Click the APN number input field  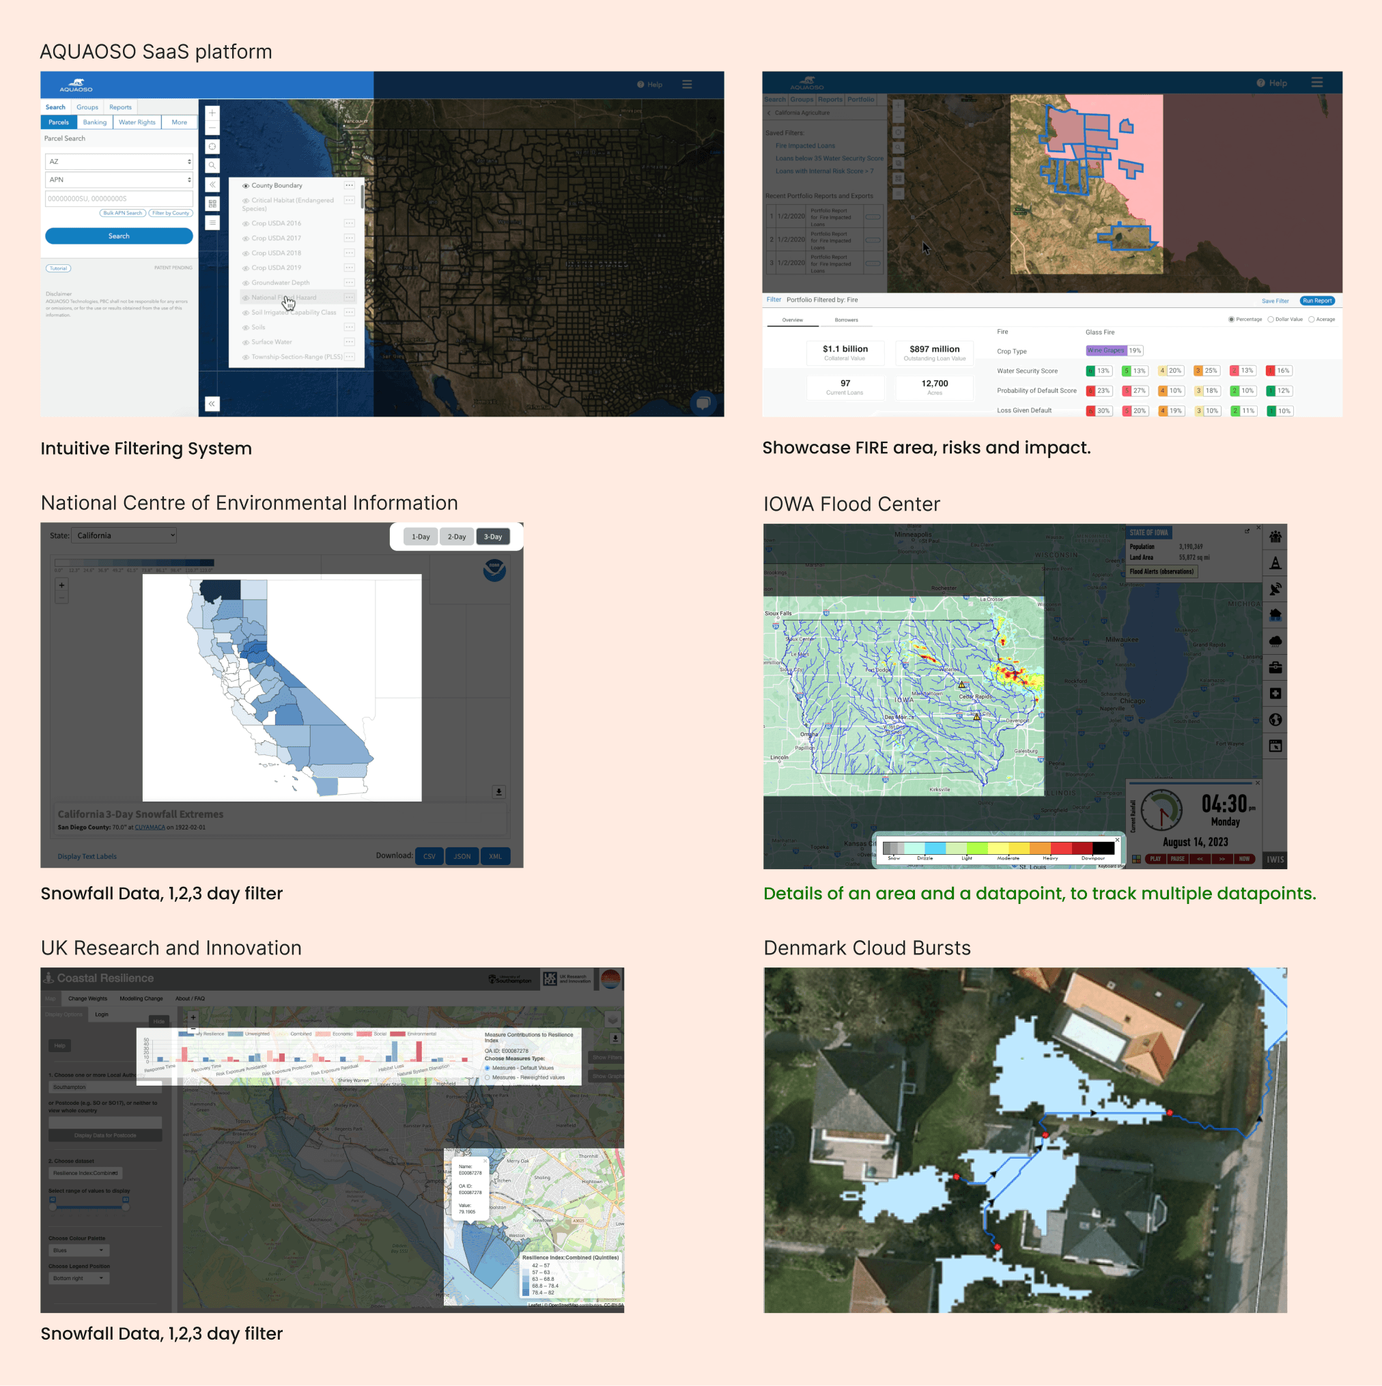click(119, 199)
